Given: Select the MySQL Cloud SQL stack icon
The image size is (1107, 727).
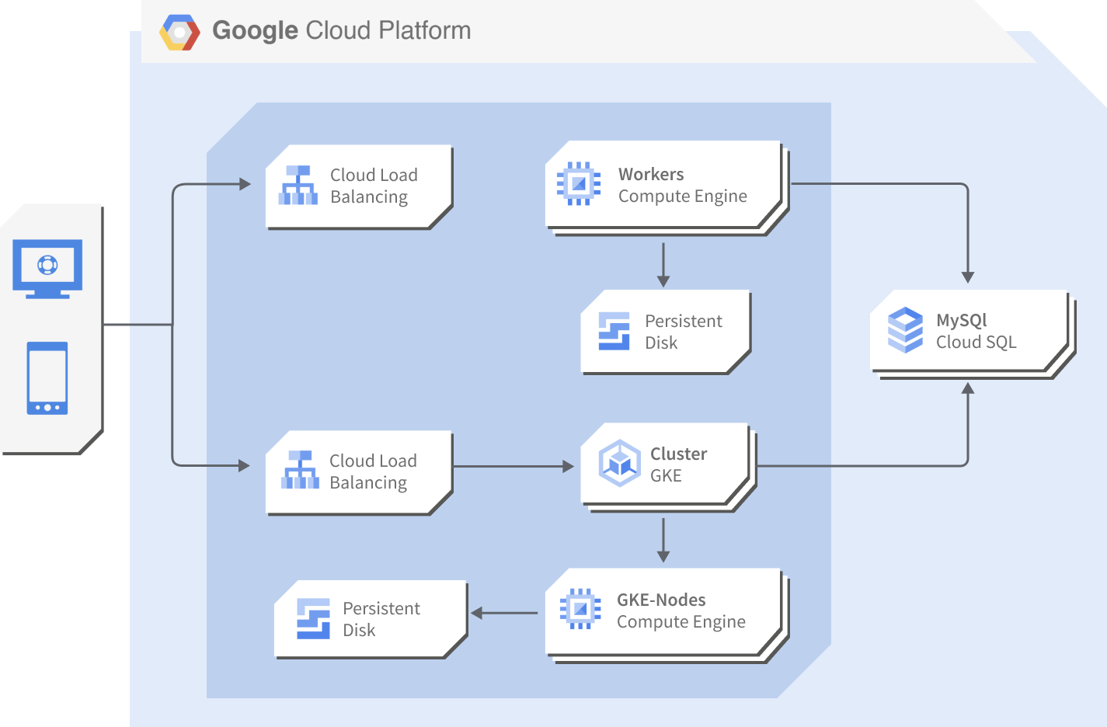Looking at the screenshot, I should (906, 330).
